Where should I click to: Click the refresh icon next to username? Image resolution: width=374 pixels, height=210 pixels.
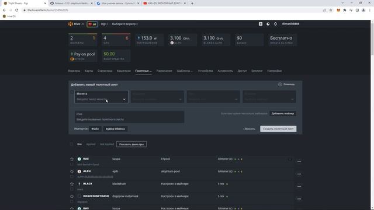pos(275,24)
